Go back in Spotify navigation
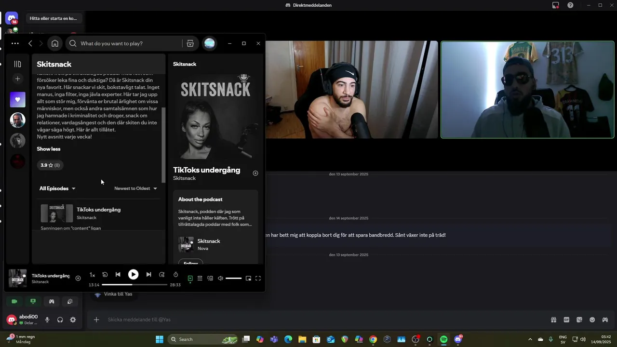The image size is (617, 347). pyautogui.click(x=30, y=43)
